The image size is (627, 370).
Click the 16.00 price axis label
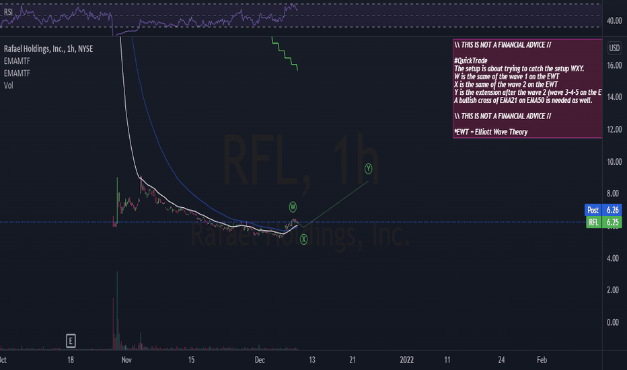point(614,65)
